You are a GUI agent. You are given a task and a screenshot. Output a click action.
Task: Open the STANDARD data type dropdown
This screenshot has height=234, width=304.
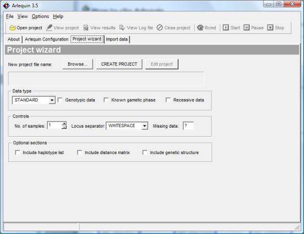34,100
